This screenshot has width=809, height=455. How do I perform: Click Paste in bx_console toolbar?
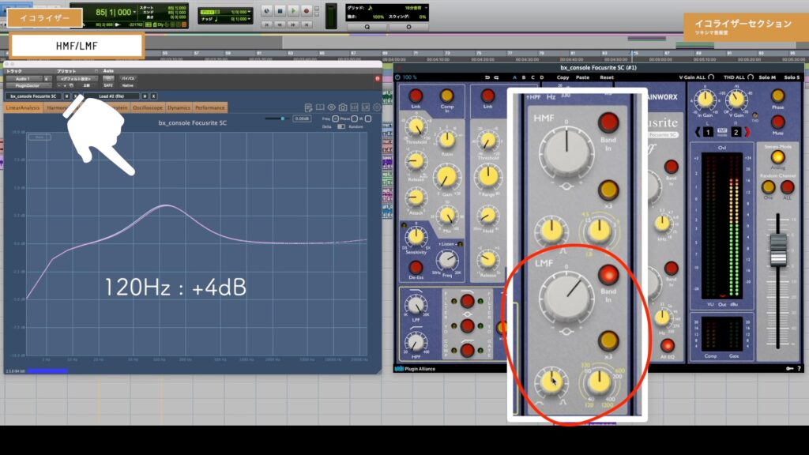[582, 77]
